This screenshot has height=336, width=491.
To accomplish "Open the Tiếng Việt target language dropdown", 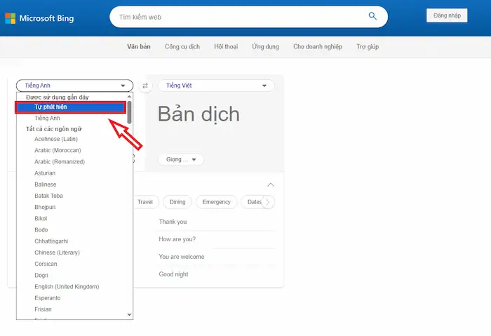I will point(216,86).
